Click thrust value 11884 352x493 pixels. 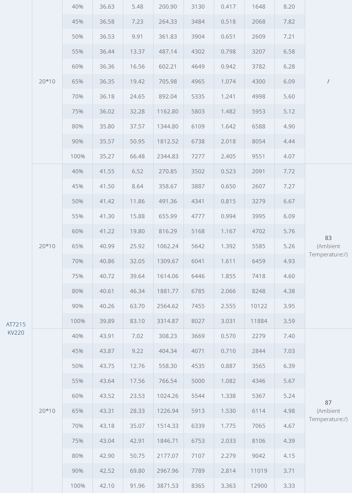pyautogui.click(x=259, y=321)
